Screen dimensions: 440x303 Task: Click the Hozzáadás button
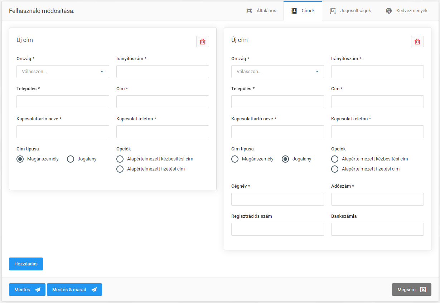coord(26,264)
